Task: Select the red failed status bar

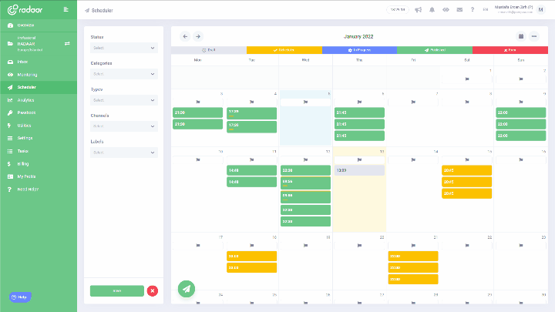Action: [510, 50]
